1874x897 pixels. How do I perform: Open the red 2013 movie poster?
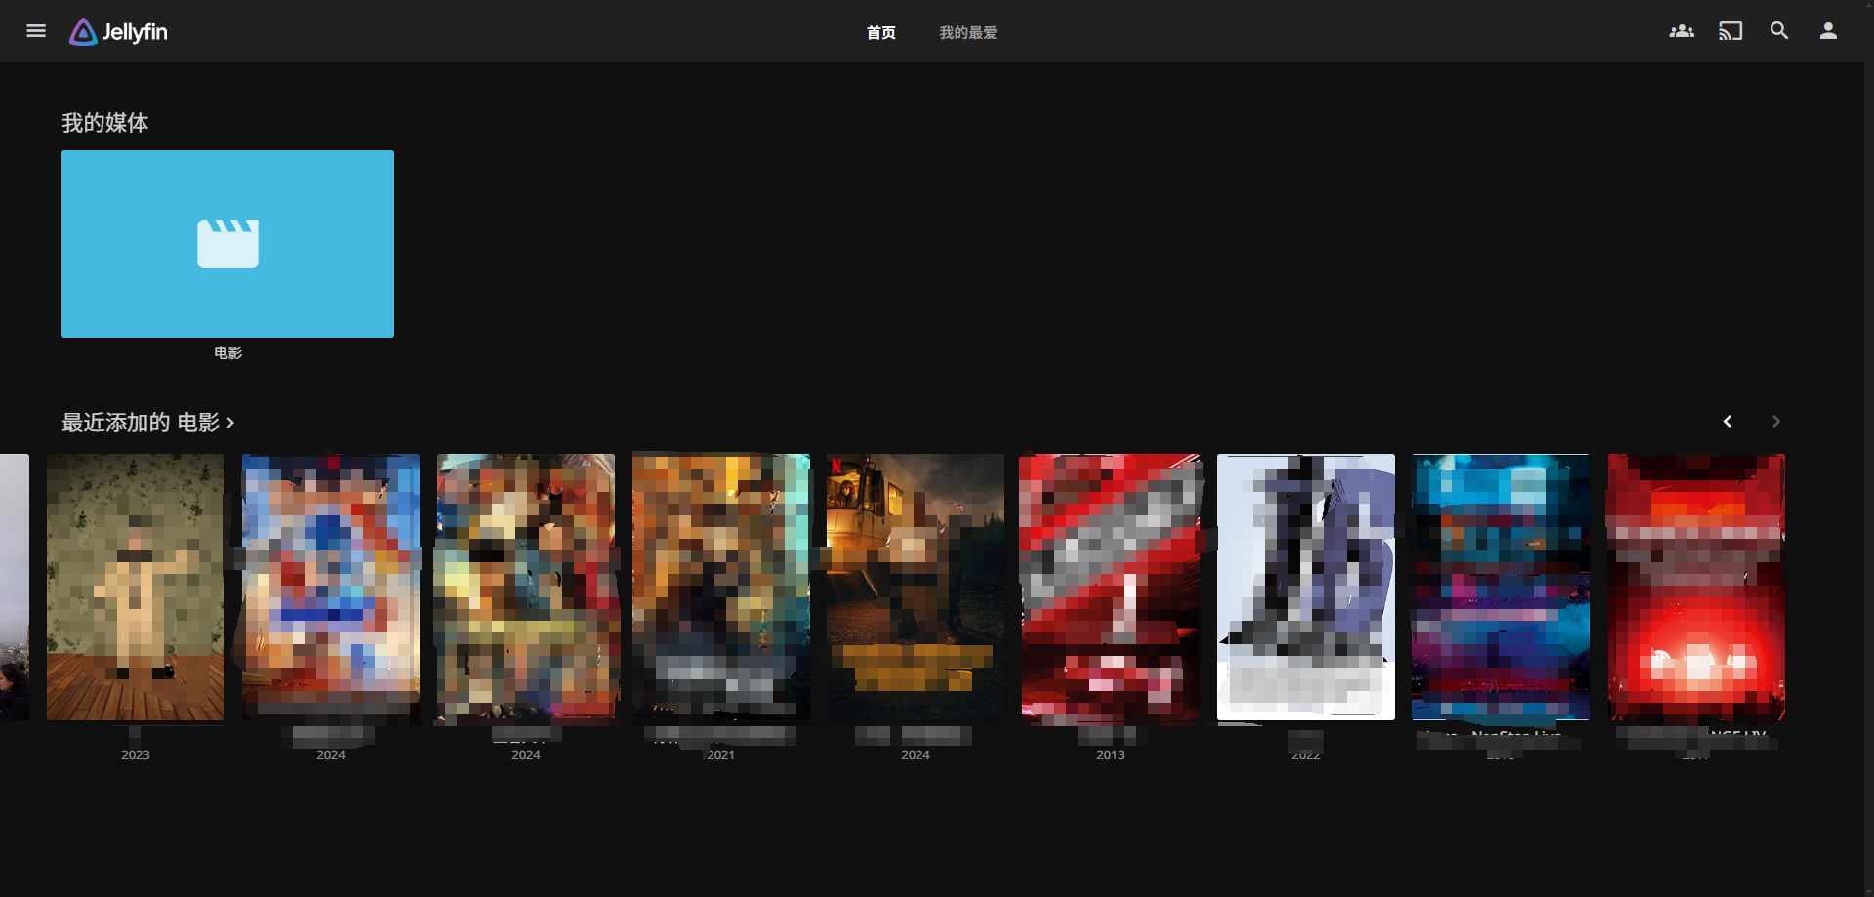(x=1110, y=587)
